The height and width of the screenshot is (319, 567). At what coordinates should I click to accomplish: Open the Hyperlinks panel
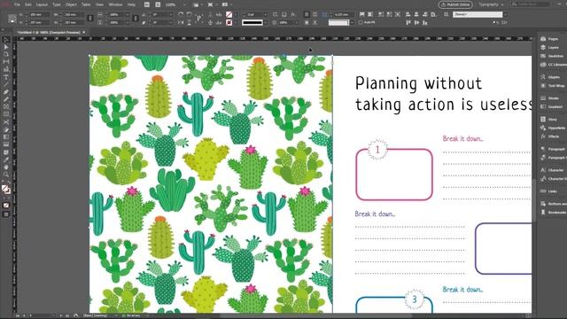[553, 128]
